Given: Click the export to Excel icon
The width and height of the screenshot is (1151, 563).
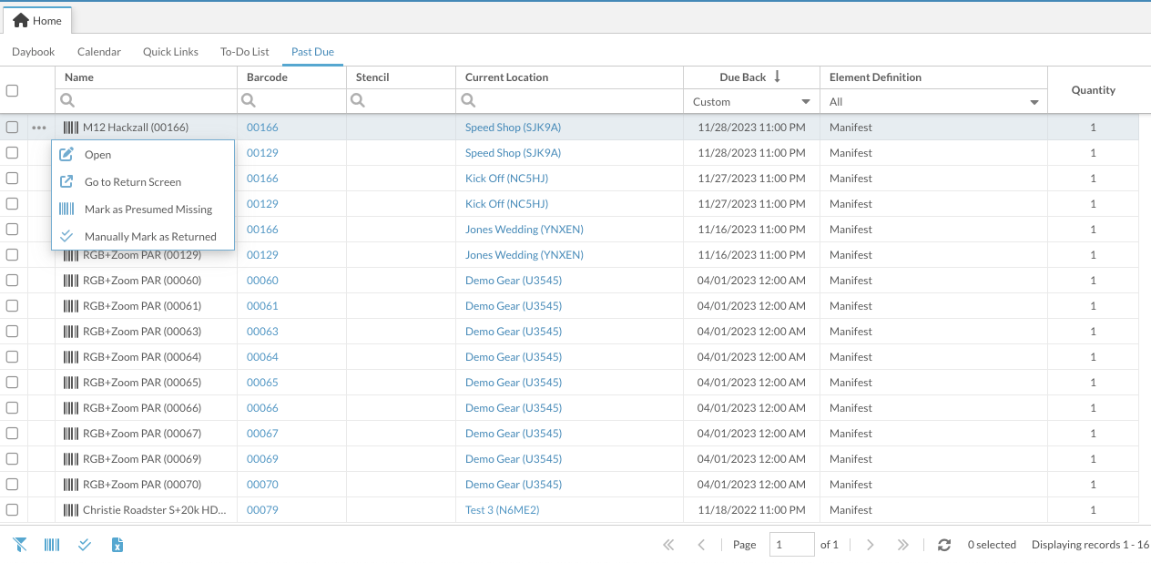Looking at the screenshot, I should coord(117,545).
